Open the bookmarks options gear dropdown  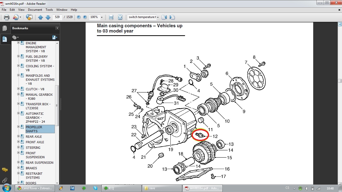coord(15,37)
